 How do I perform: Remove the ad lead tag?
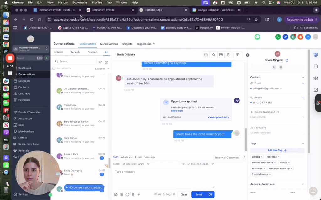coord(261,157)
